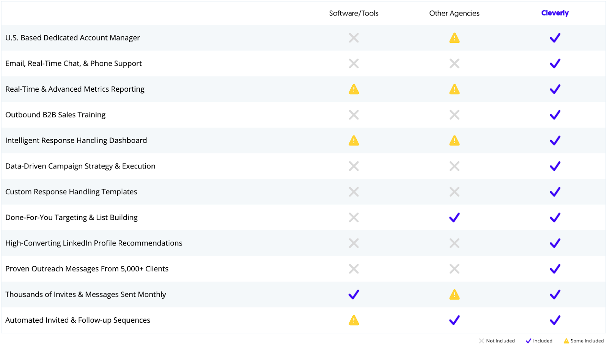Click Other Agencies warning for Response Handling Dashboard
607x348 pixels.
[454, 140]
